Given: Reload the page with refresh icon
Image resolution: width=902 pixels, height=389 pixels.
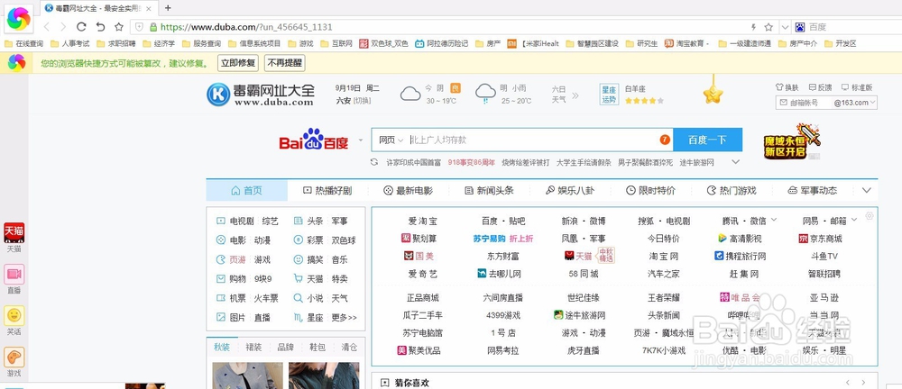Looking at the screenshot, I should [82, 27].
